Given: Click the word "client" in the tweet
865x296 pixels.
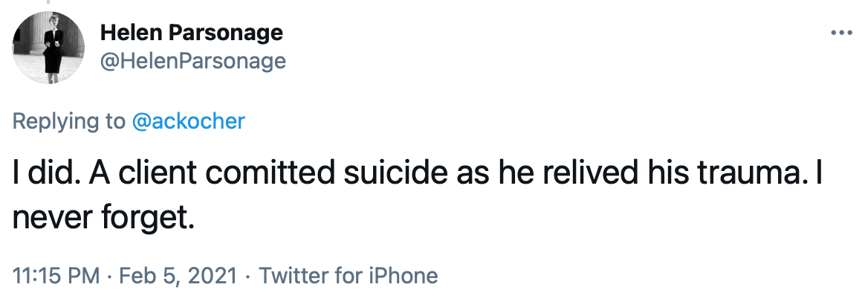Looking at the screenshot, I should [158, 174].
